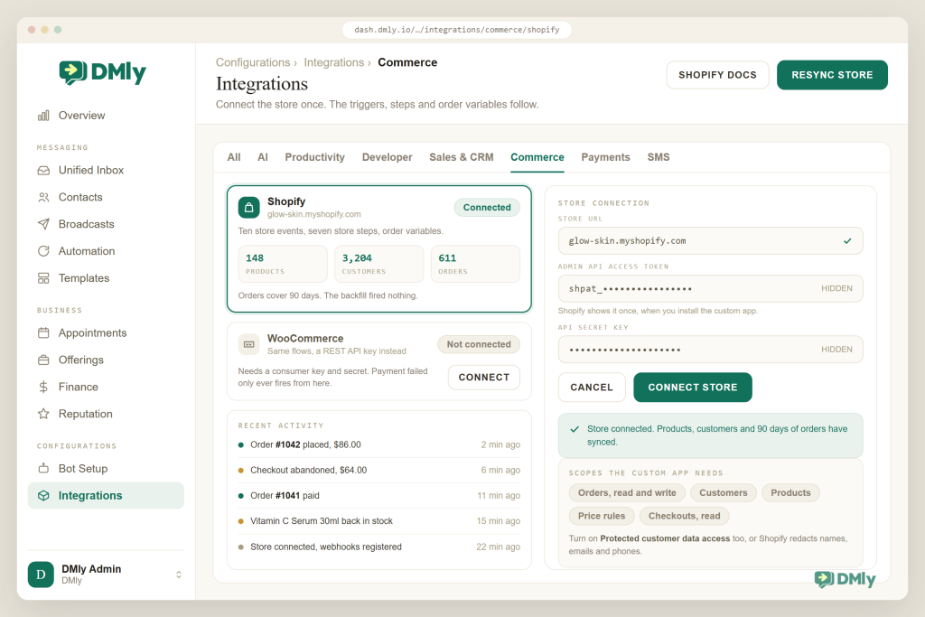This screenshot has height=617, width=925.
Task: Click the checkmark icon in success message
Action: coord(575,429)
